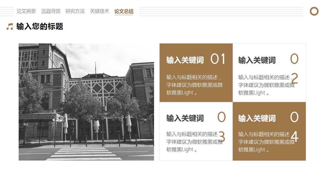Image resolution: width=327 pixels, height=184 pixels.
Task: Select the slide title 输入您的标题
Action: coord(40,26)
